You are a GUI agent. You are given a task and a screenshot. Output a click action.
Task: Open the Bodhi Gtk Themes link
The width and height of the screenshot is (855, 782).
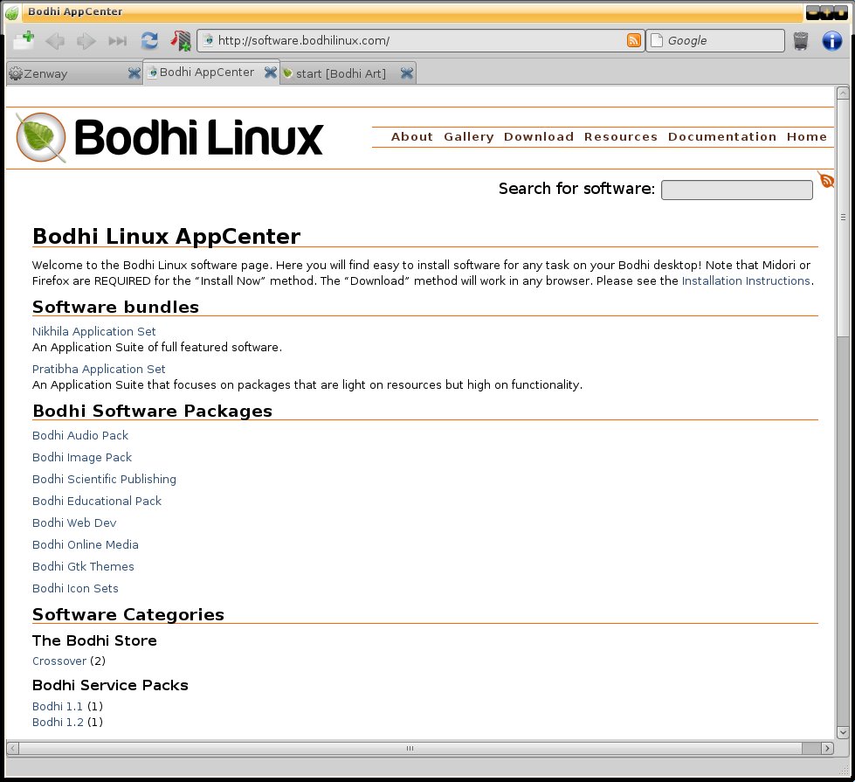83,566
